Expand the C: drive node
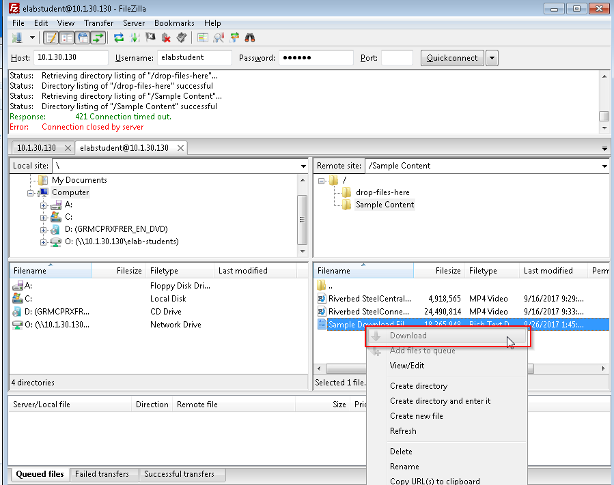This screenshot has height=485, width=614. coord(43,218)
